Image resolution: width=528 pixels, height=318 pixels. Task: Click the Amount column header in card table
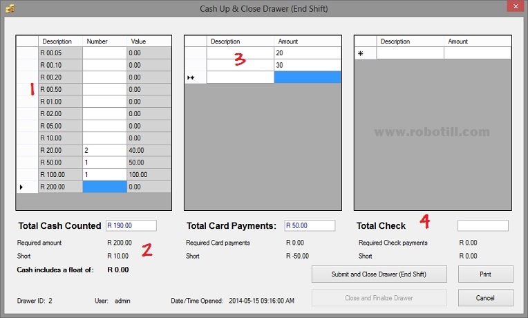pyautogui.click(x=307, y=41)
